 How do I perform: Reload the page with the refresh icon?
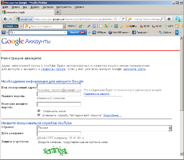tap(123, 19)
